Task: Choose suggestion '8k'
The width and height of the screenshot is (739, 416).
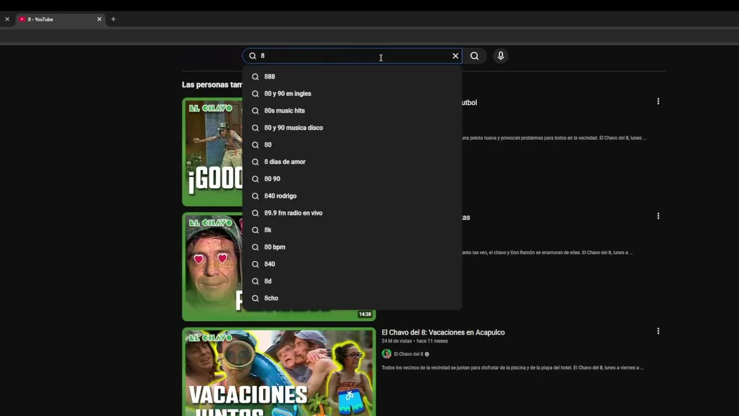Action: pos(352,230)
